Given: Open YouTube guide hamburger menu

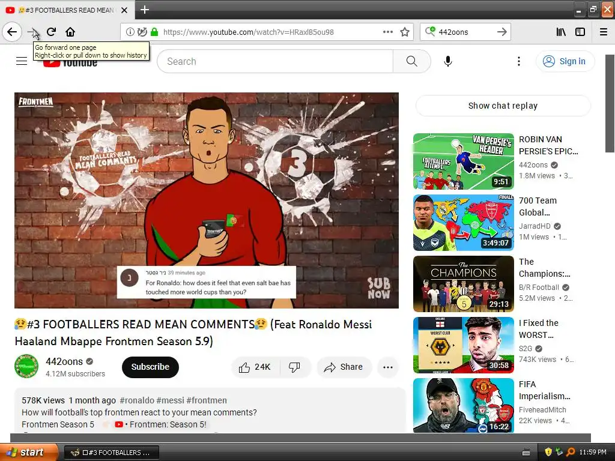Looking at the screenshot, I should pos(22,61).
